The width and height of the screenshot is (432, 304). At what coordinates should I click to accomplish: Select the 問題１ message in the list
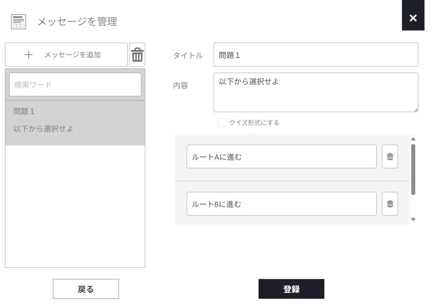coord(75,120)
